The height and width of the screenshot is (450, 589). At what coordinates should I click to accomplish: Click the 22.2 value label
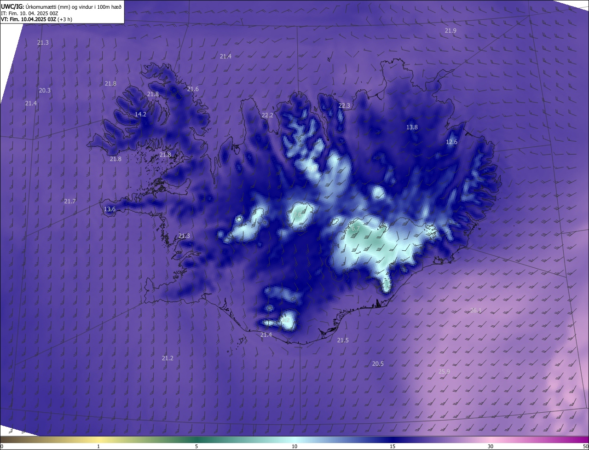[x=267, y=115]
